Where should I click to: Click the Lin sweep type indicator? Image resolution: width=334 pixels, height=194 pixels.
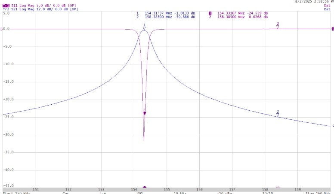coord(102,192)
